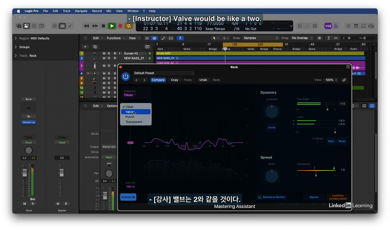Click the Bypass button in the plugin
The height and width of the screenshot is (230, 390).
pos(314,197)
